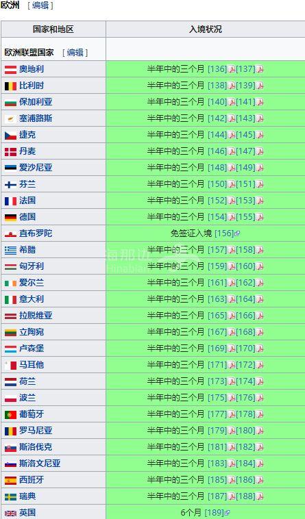Image resolution: width=305 pixels, height=519 pixels.
Task: Click the Greece flag icon
Action: pos(10,251)
